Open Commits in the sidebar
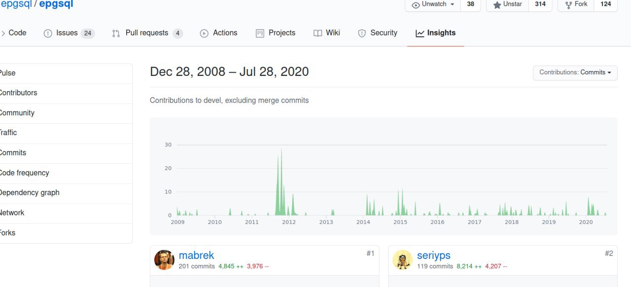 coord(66,153)
